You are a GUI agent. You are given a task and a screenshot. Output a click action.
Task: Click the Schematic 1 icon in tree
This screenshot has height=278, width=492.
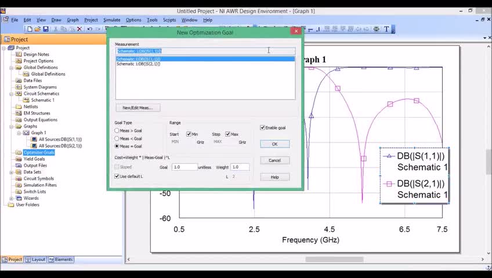[x=26, y=100]
